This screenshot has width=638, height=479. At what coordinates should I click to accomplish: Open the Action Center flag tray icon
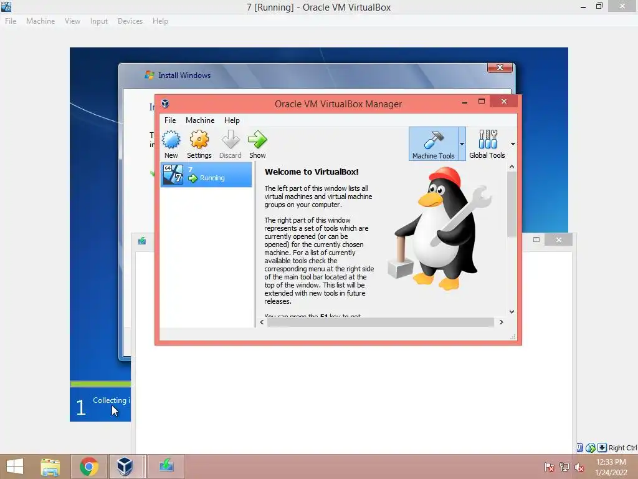550,467
